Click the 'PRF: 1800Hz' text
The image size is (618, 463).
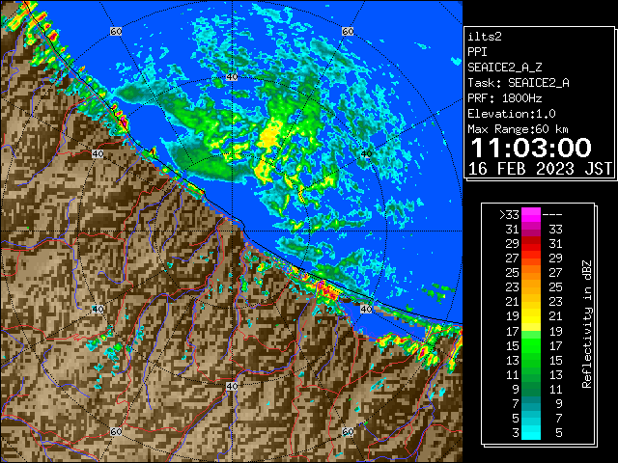[504, 98]
